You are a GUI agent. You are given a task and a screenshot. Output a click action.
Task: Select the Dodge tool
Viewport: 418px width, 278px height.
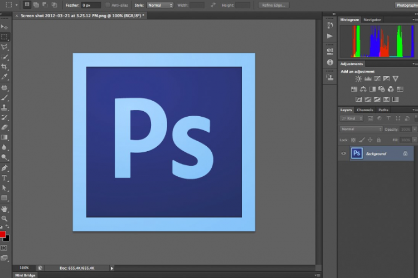4,157
